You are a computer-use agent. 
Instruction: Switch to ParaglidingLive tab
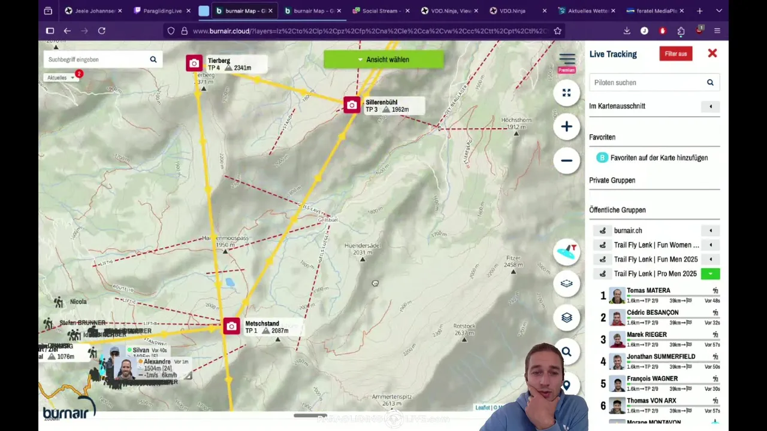click(x=162, y=11)
